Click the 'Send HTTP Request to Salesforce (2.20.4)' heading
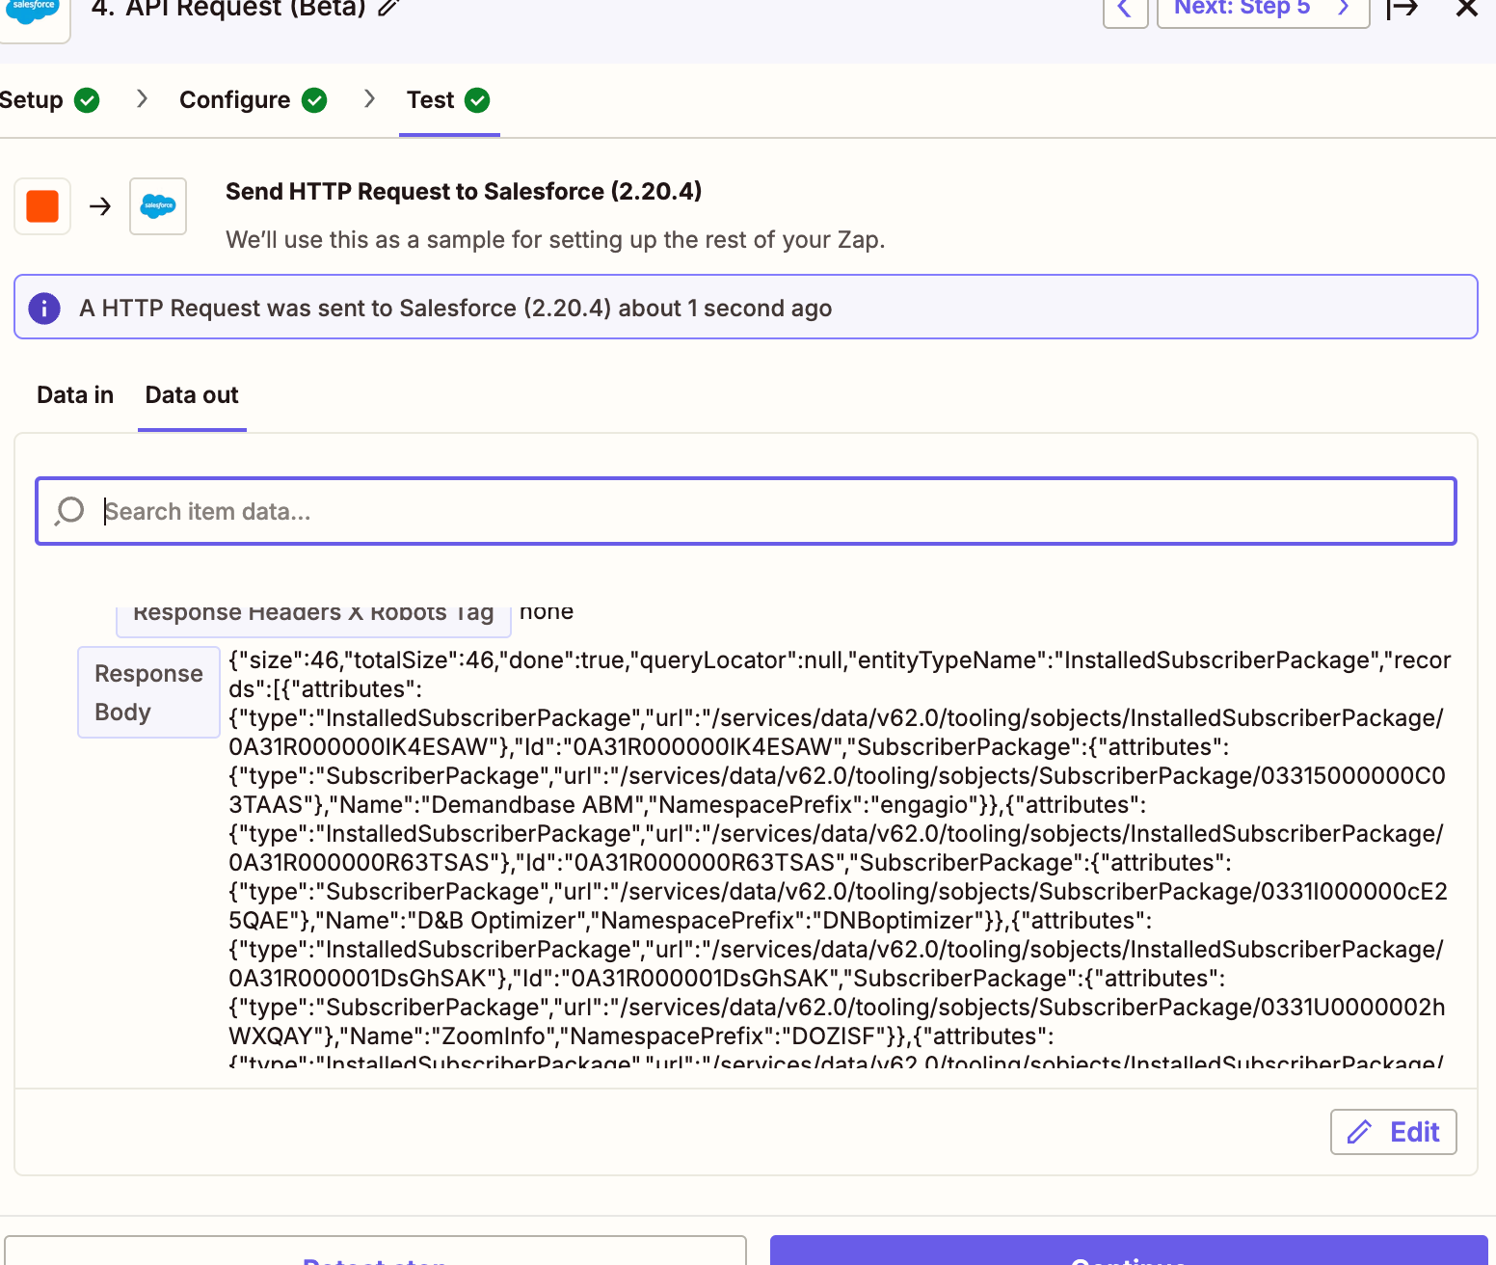The width and height of the screenshot is (1496, 1265). [464, 192]
